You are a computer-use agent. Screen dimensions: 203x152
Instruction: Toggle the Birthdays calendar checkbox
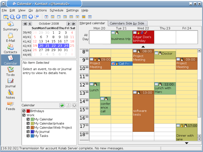pos(24,111)
